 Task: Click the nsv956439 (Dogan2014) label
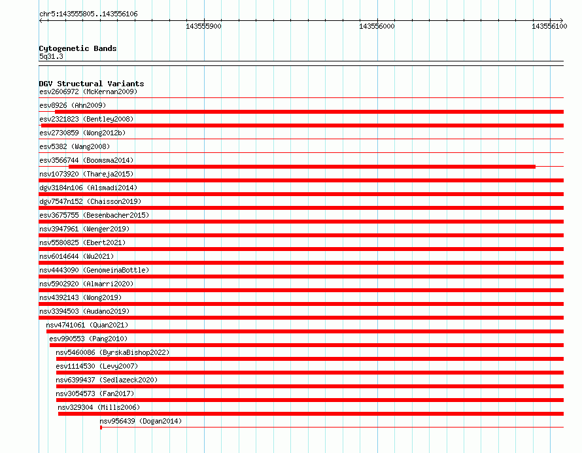click(141, 421)
